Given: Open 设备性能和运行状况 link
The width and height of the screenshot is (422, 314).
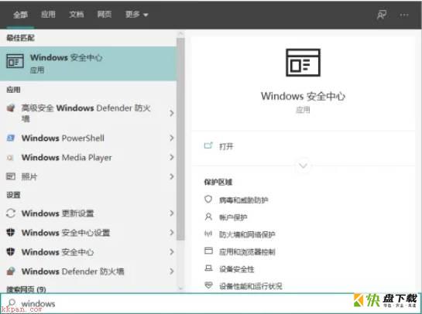Looking at the screenshot, I should (x=251, y=286).
